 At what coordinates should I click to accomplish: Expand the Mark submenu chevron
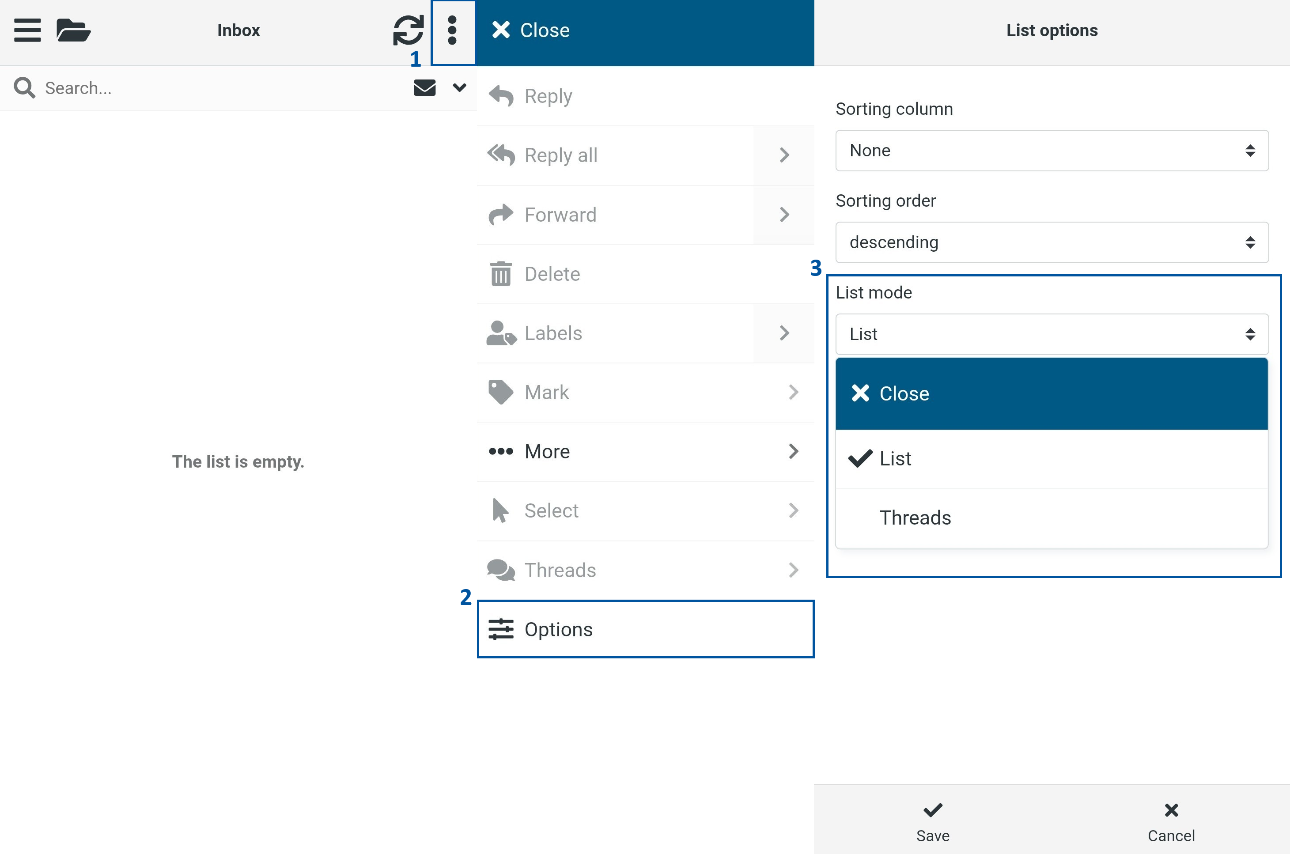coord(793,392)
